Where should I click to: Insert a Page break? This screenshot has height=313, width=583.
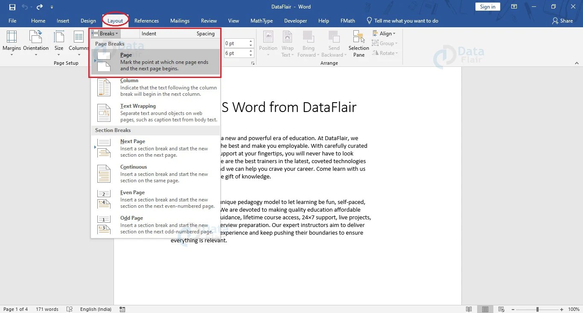[x=156, y=61]
